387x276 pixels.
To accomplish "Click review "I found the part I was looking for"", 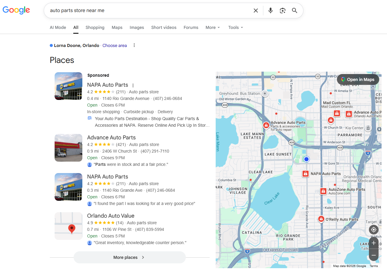I will click(144, 203).
